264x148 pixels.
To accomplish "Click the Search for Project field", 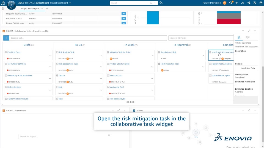I will (65, 136).
